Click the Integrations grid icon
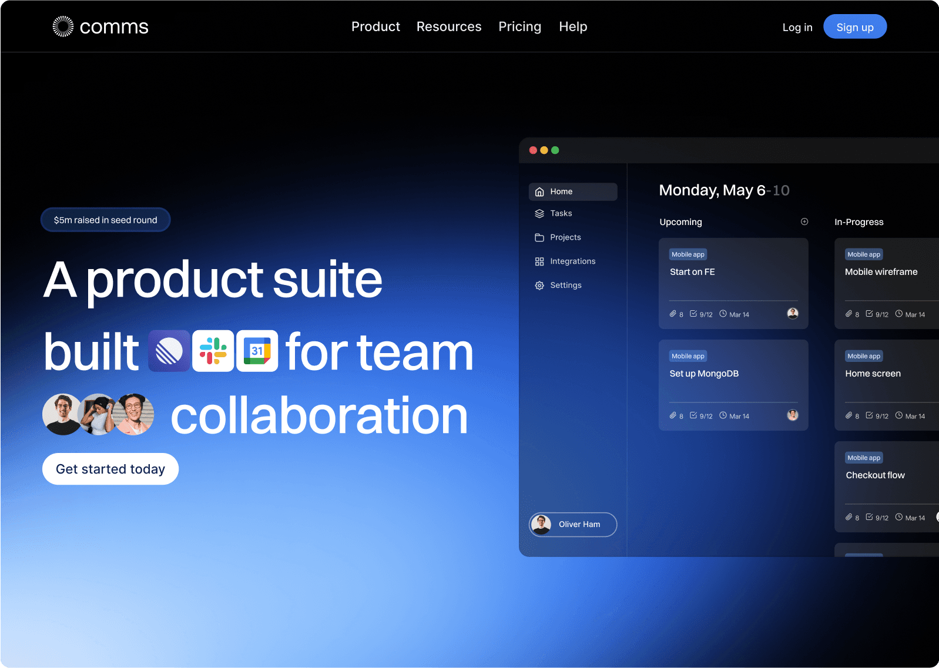 pyautogui.click(x=539, y=261)
